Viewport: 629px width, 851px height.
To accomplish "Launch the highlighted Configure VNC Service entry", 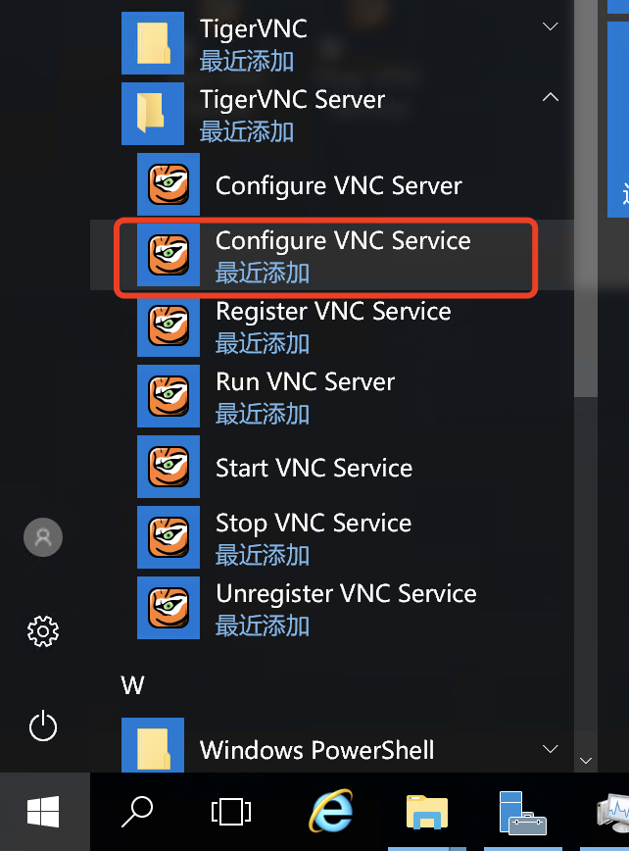I will pyautogui.click(x=325, y=257).
